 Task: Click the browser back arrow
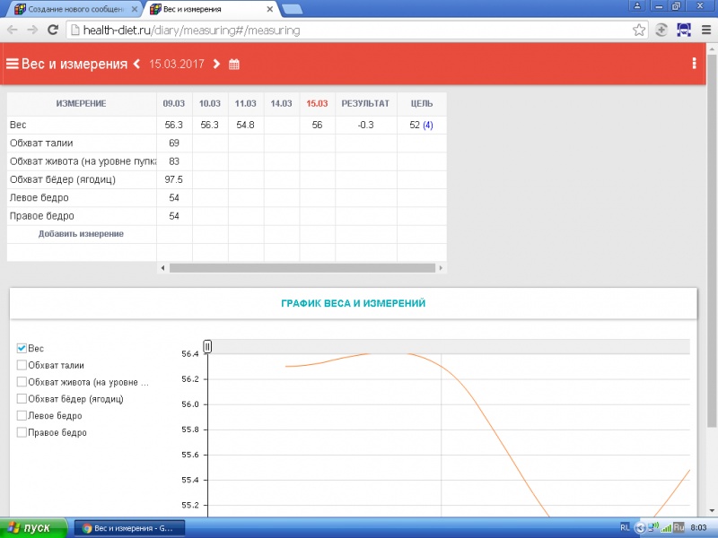click(x=12, y=30)
